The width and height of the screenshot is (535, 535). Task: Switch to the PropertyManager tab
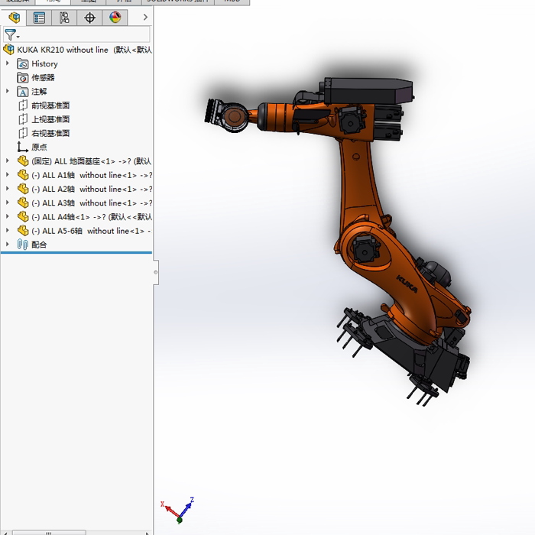pos(39,18)
